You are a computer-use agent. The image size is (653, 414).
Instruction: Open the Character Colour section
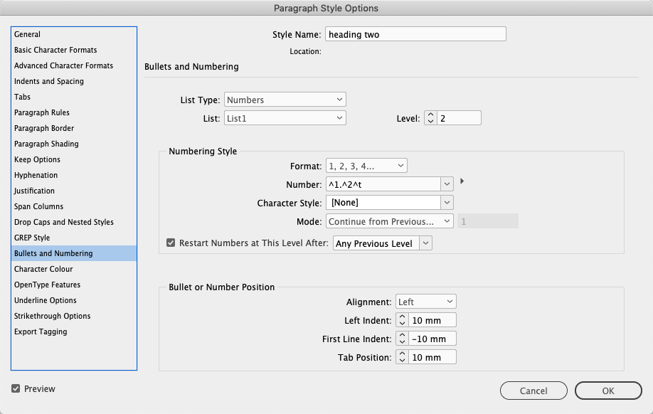(x=43, y=269)
